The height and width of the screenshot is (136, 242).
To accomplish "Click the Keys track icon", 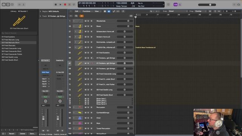I will [80, 123].
